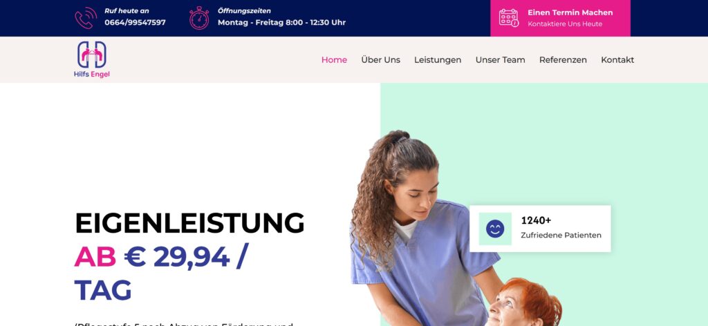Viewport: 708px width, 326px height.
Task: Click the € 29,94 / TAG price text
Action: 162,274
